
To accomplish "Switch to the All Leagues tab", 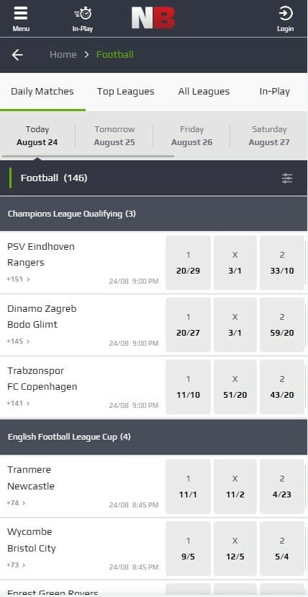I will click(204, 92).
